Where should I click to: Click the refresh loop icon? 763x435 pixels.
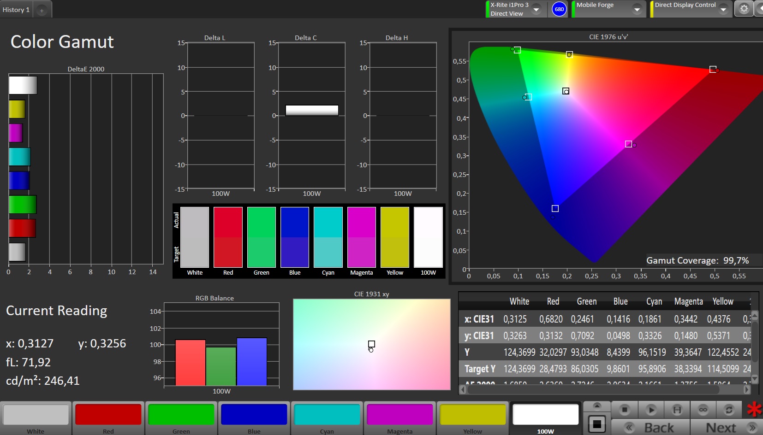click(x=729, y=409)
